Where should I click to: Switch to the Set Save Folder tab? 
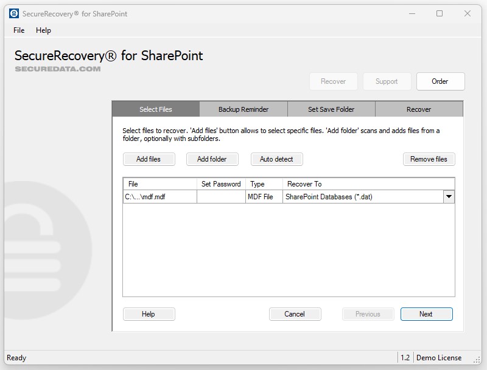click(331, 109)
